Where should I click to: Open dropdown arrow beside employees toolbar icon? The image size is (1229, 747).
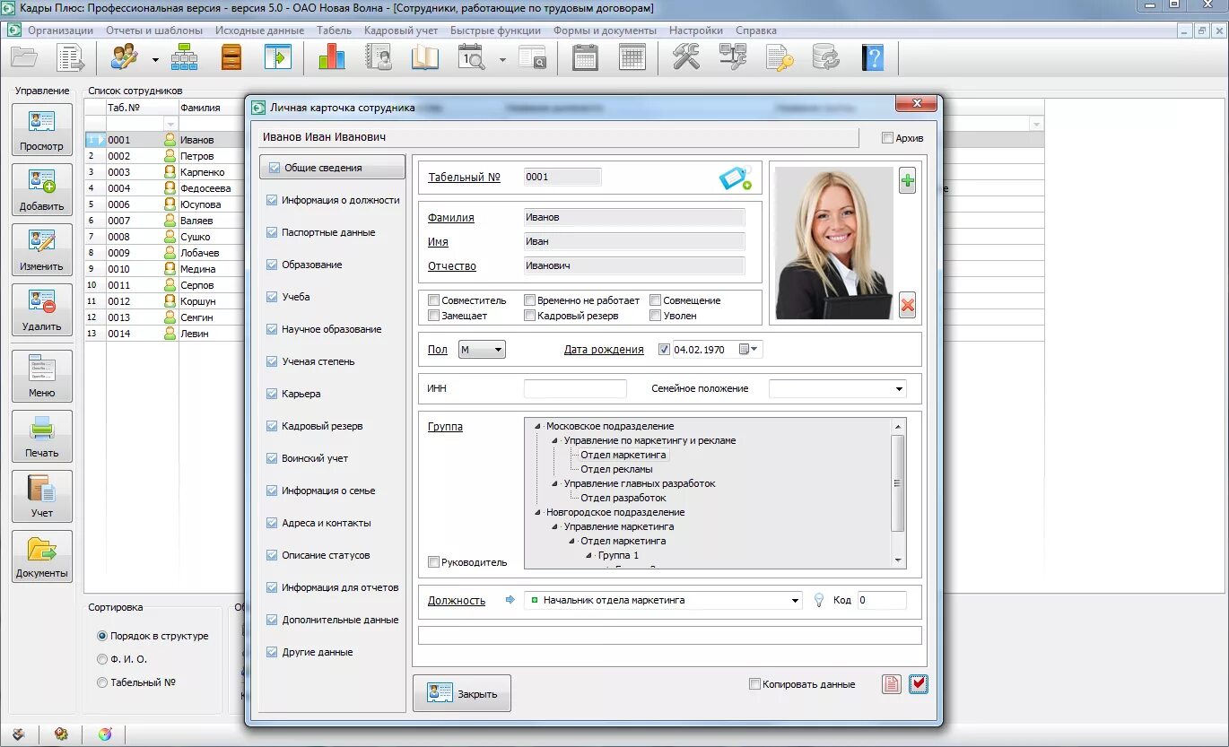click(155, 60)
